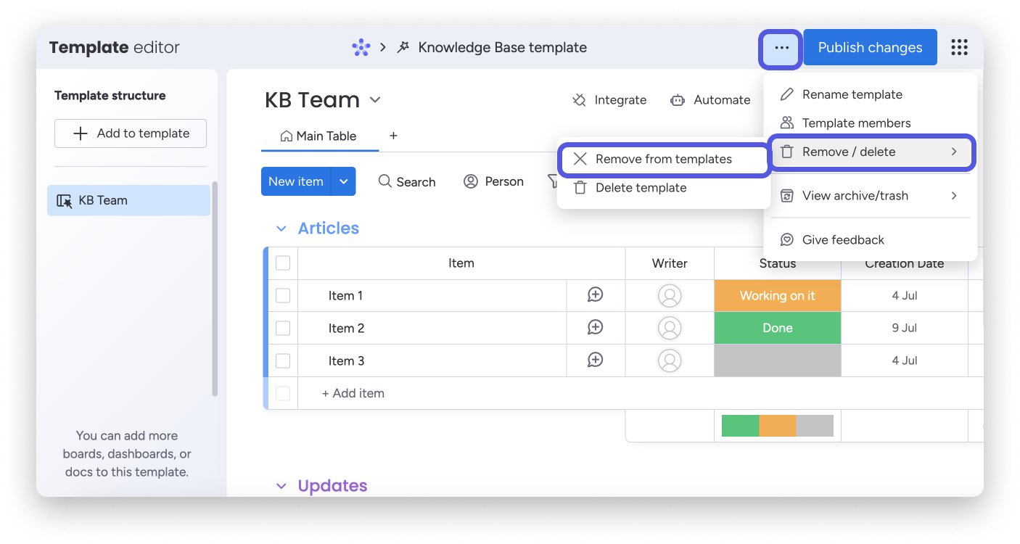Click + Add item below Item 3
The width and height of the screenshot is (1020, 544).
pyautogui.click(x=353, y=392)
